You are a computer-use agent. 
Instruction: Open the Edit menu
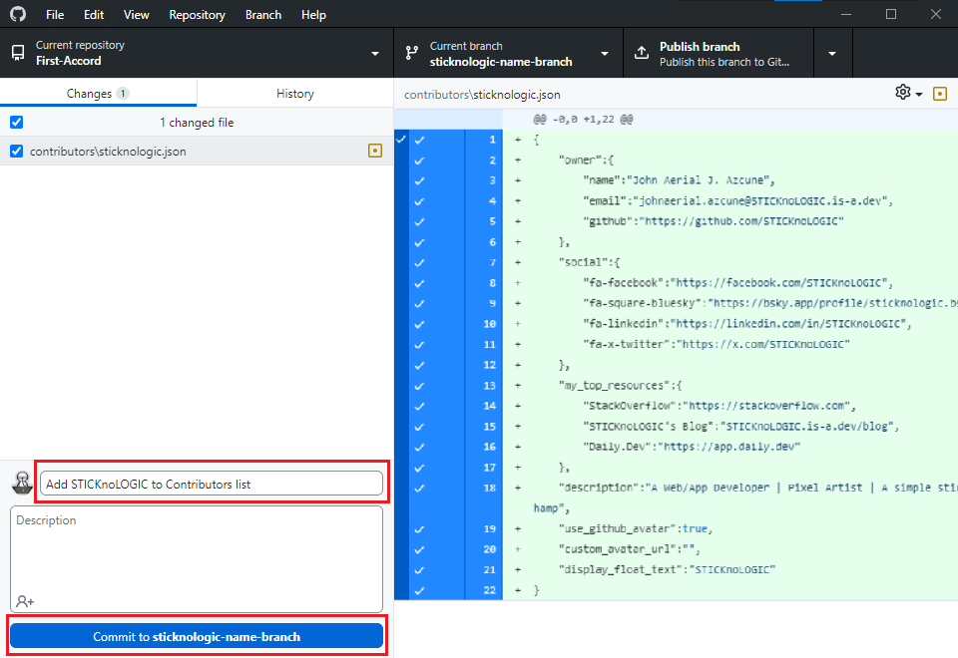94,15
